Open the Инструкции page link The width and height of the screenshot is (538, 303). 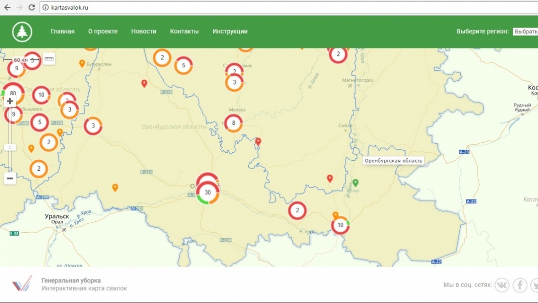click(230, 32)
